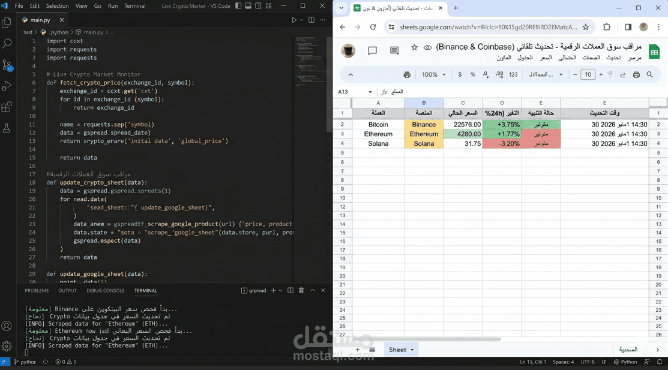The height and width of the screenshot is (370, 668).
Task: Print the spreadsheet using the toolbar printer
Action: [407, 74]
